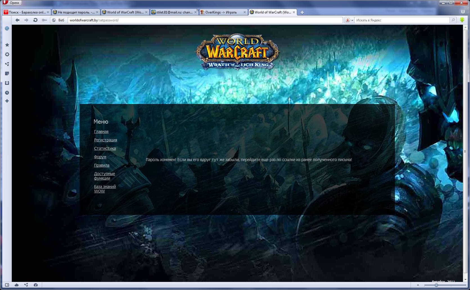The width and height of the screenshot is (470, 290).
Task: Open the 'База знаний WOW' link
Action: tap(105, 189)
